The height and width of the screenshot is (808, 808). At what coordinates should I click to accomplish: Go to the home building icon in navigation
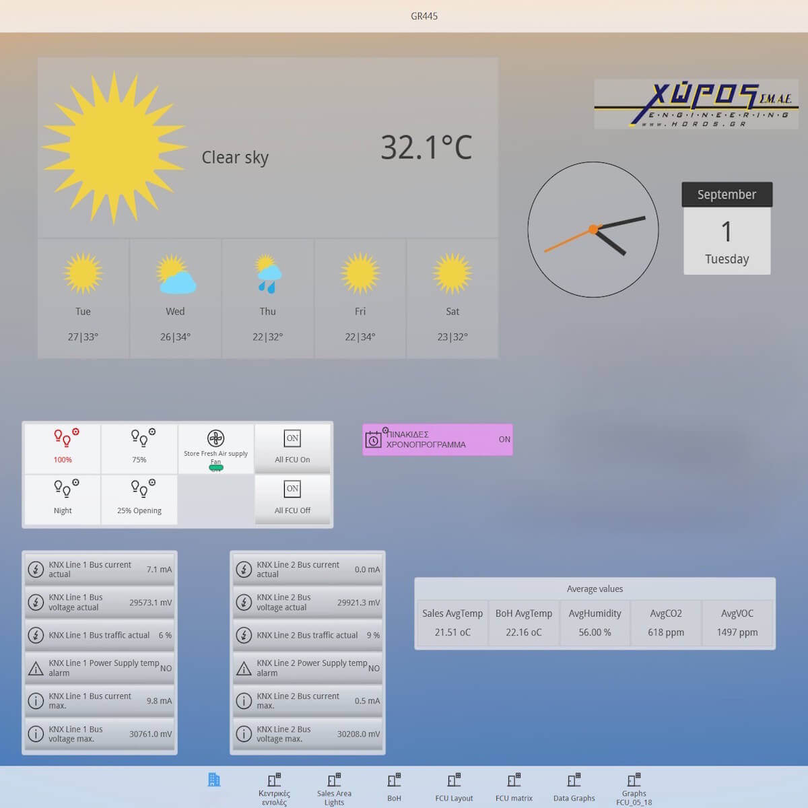click(214, 780)
